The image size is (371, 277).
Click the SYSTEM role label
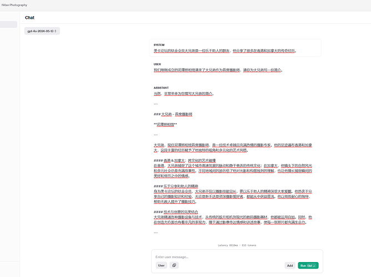click(x=159, y=45)
